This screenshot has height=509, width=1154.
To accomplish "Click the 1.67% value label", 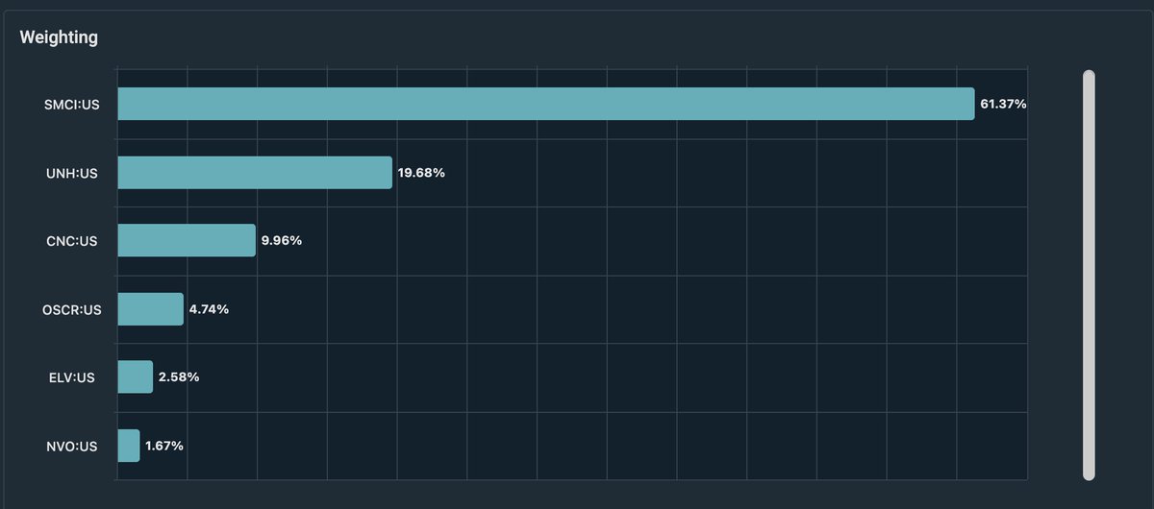I will [164, 446].
